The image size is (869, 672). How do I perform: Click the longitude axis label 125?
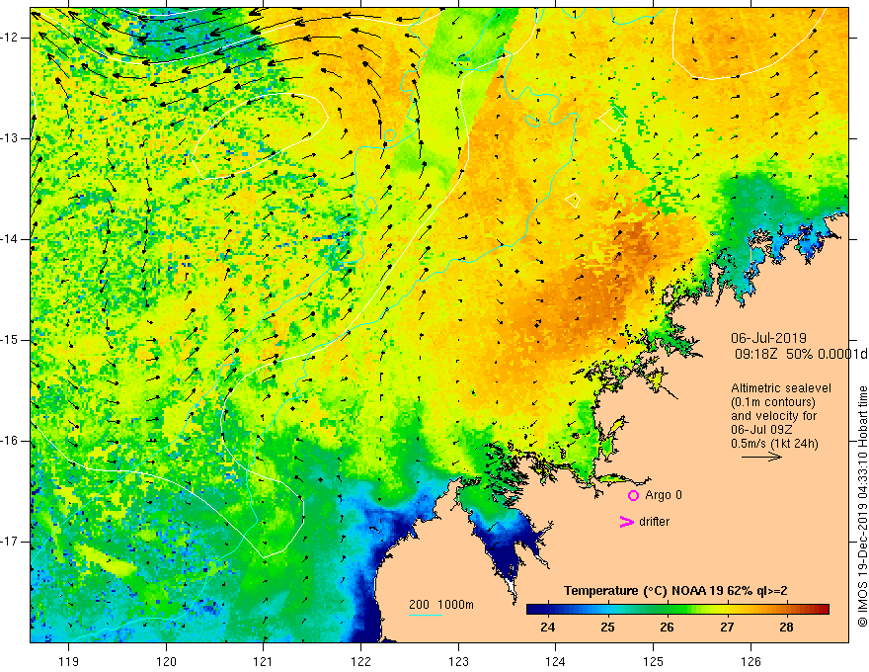pyautogui.click(x=654, y=661)
